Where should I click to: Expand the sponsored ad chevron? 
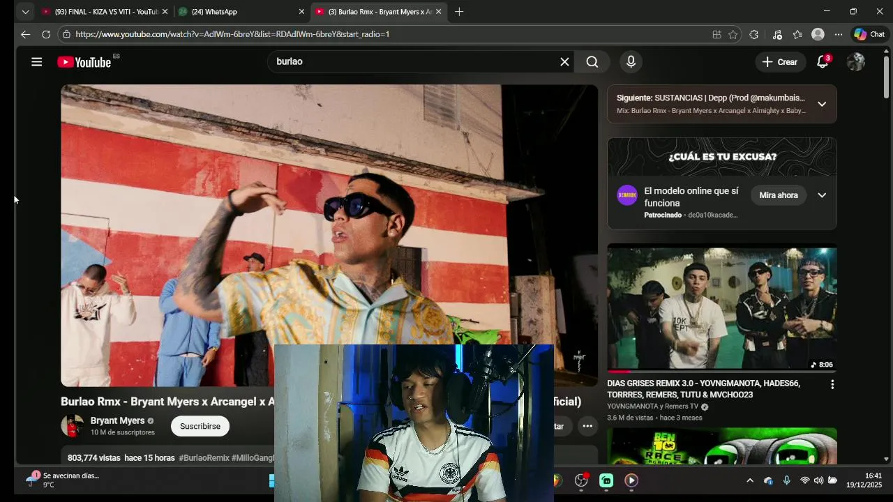(x=822, y=195)
